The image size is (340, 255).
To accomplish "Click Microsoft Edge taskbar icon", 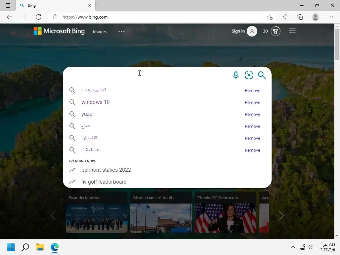I will click(x=55, y=247).
